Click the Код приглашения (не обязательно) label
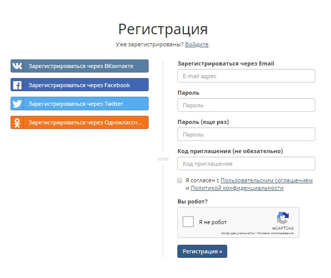The image size is (331, 278). coord(230,151)
